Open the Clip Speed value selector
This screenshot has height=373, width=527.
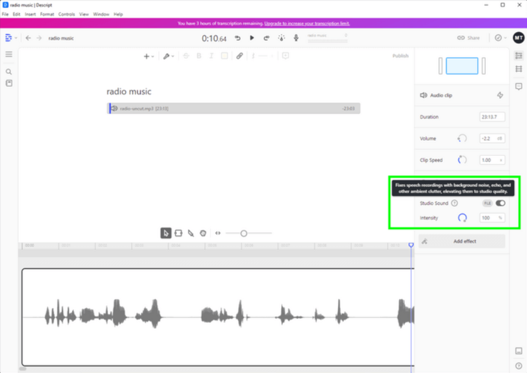pyautogui.click(x=492, y=160)
